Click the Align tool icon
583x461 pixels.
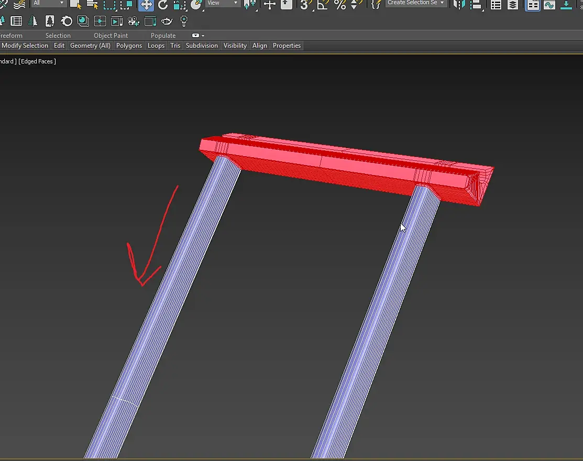point(476,5)
